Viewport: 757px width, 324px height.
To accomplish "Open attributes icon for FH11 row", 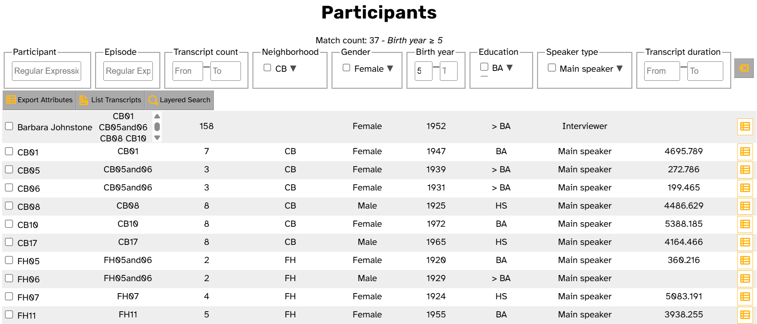I will [745, 315].
